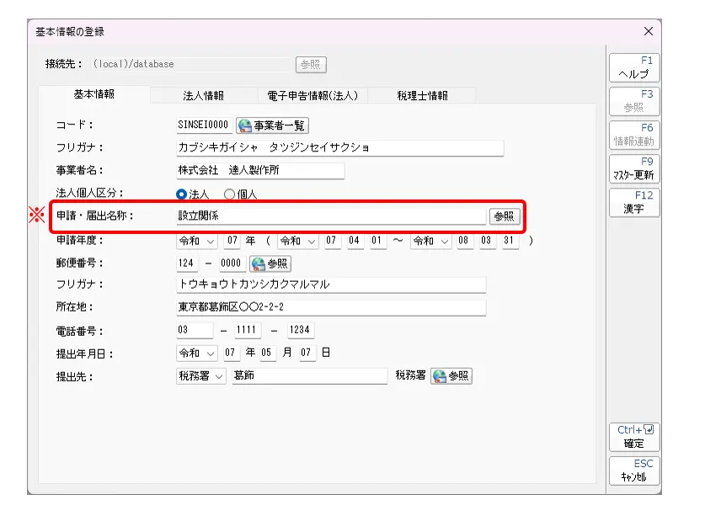This screenshot has width=705, height=516.
Task: Click the 参照 button next to 税務署
Action: (451, 376)
